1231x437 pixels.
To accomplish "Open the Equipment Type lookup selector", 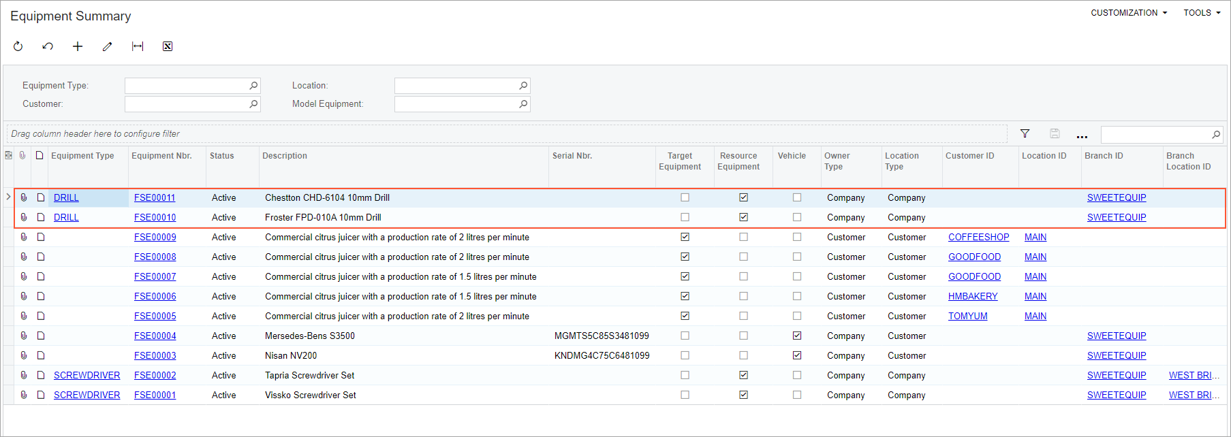I will click(x=253, y=86).
